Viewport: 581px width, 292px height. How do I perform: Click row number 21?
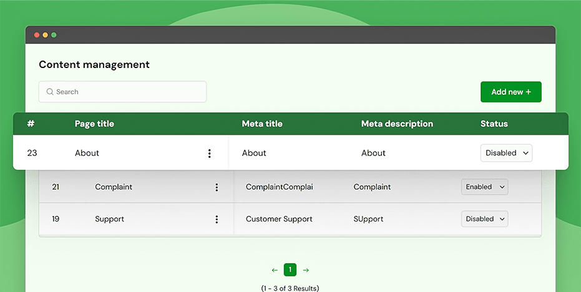(x=56, y=187)
